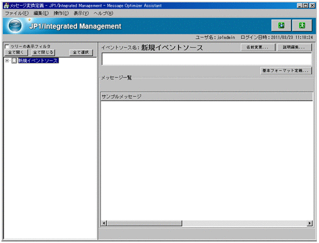Click the scroll left arrow in message list
319x243 pixels.
click(x=104, y=223)
